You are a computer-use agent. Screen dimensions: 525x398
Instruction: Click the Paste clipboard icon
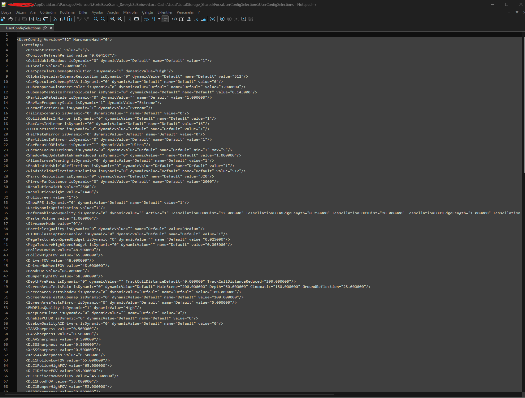coord(70,19)
